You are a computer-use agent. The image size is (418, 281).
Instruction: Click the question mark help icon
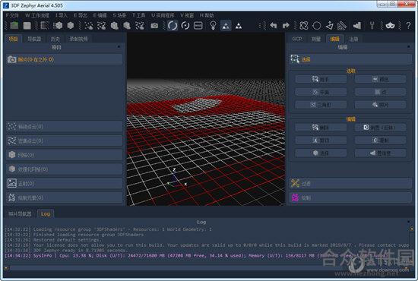(x=408, y=26)
